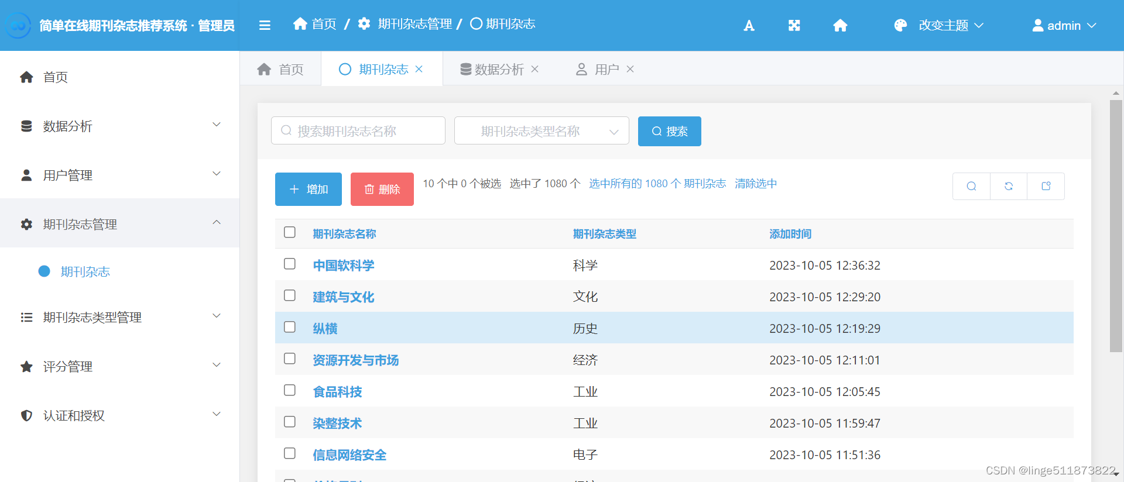Check the select-all header checkbox
This screenshot has height=482, width=1124.
(x=290, y=232)
